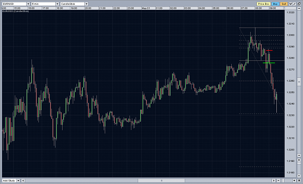
Task: Click the May 01 date label
Action: point(146,8)
